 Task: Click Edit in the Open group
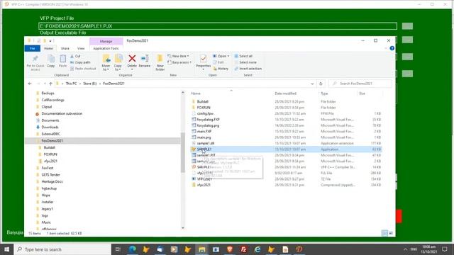218,62
